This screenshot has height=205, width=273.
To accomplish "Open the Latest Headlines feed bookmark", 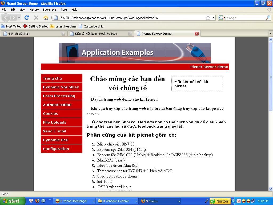I will [x=63, y=26].
